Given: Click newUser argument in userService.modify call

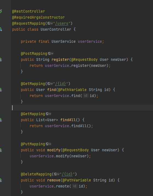Looking at the screenshot, I should (x=79, y=156).
